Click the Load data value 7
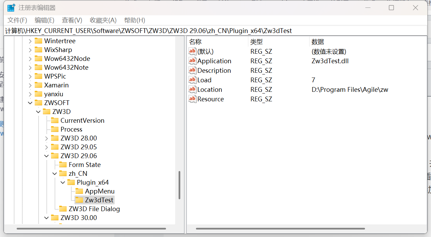Screen dimensions: 431x237 [313, 80]
